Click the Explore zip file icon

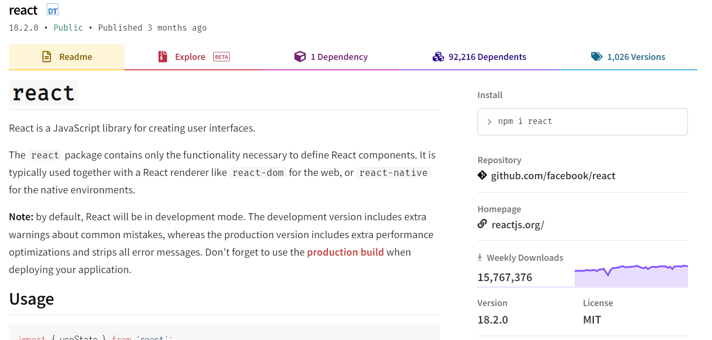tap(163, 57)
